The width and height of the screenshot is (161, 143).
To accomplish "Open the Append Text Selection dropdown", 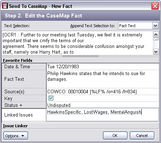I will [x=155, y=26].
